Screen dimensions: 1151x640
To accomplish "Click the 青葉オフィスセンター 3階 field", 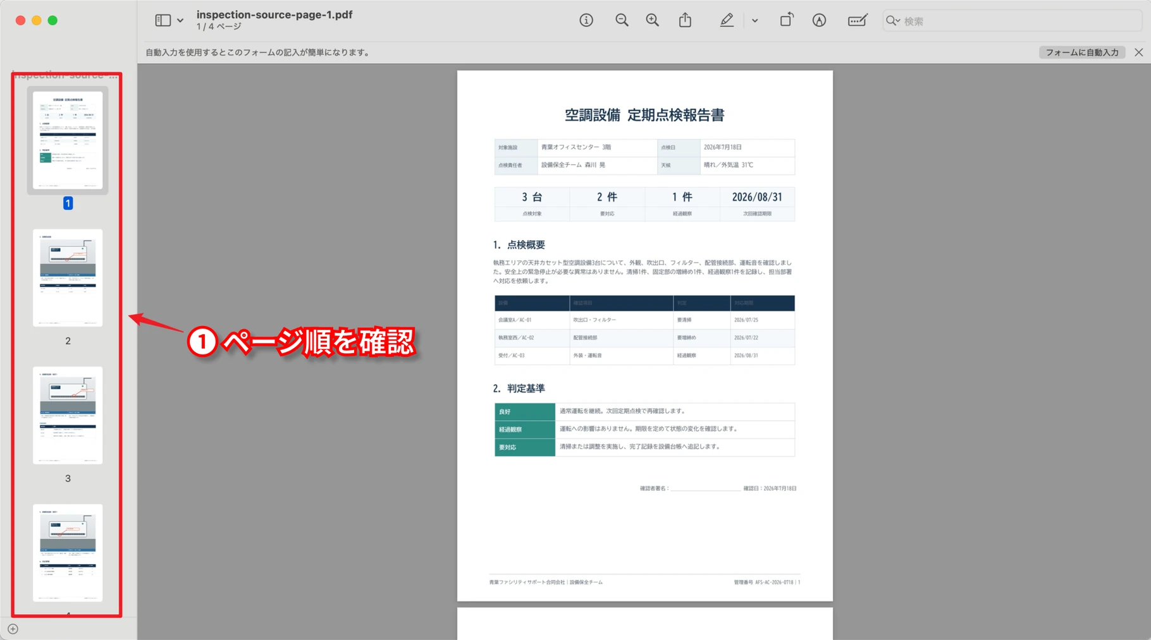I will point(597,147).
